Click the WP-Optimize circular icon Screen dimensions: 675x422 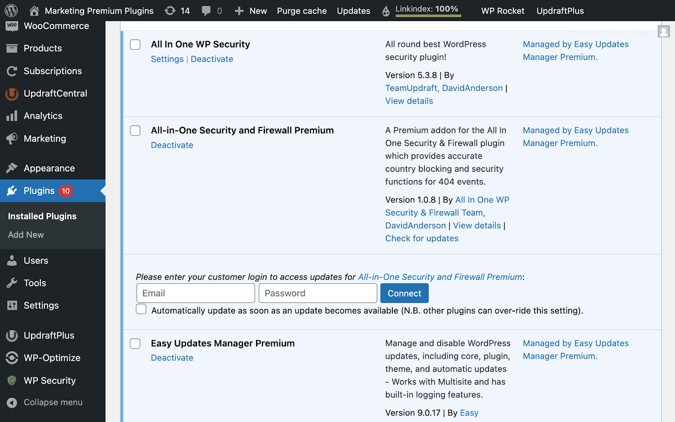click(x=12, y=358)
